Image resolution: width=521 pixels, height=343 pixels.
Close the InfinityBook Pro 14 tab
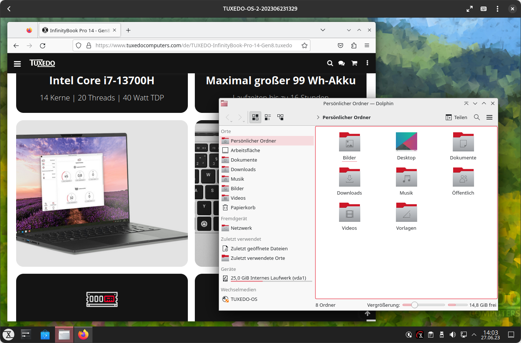114,30
